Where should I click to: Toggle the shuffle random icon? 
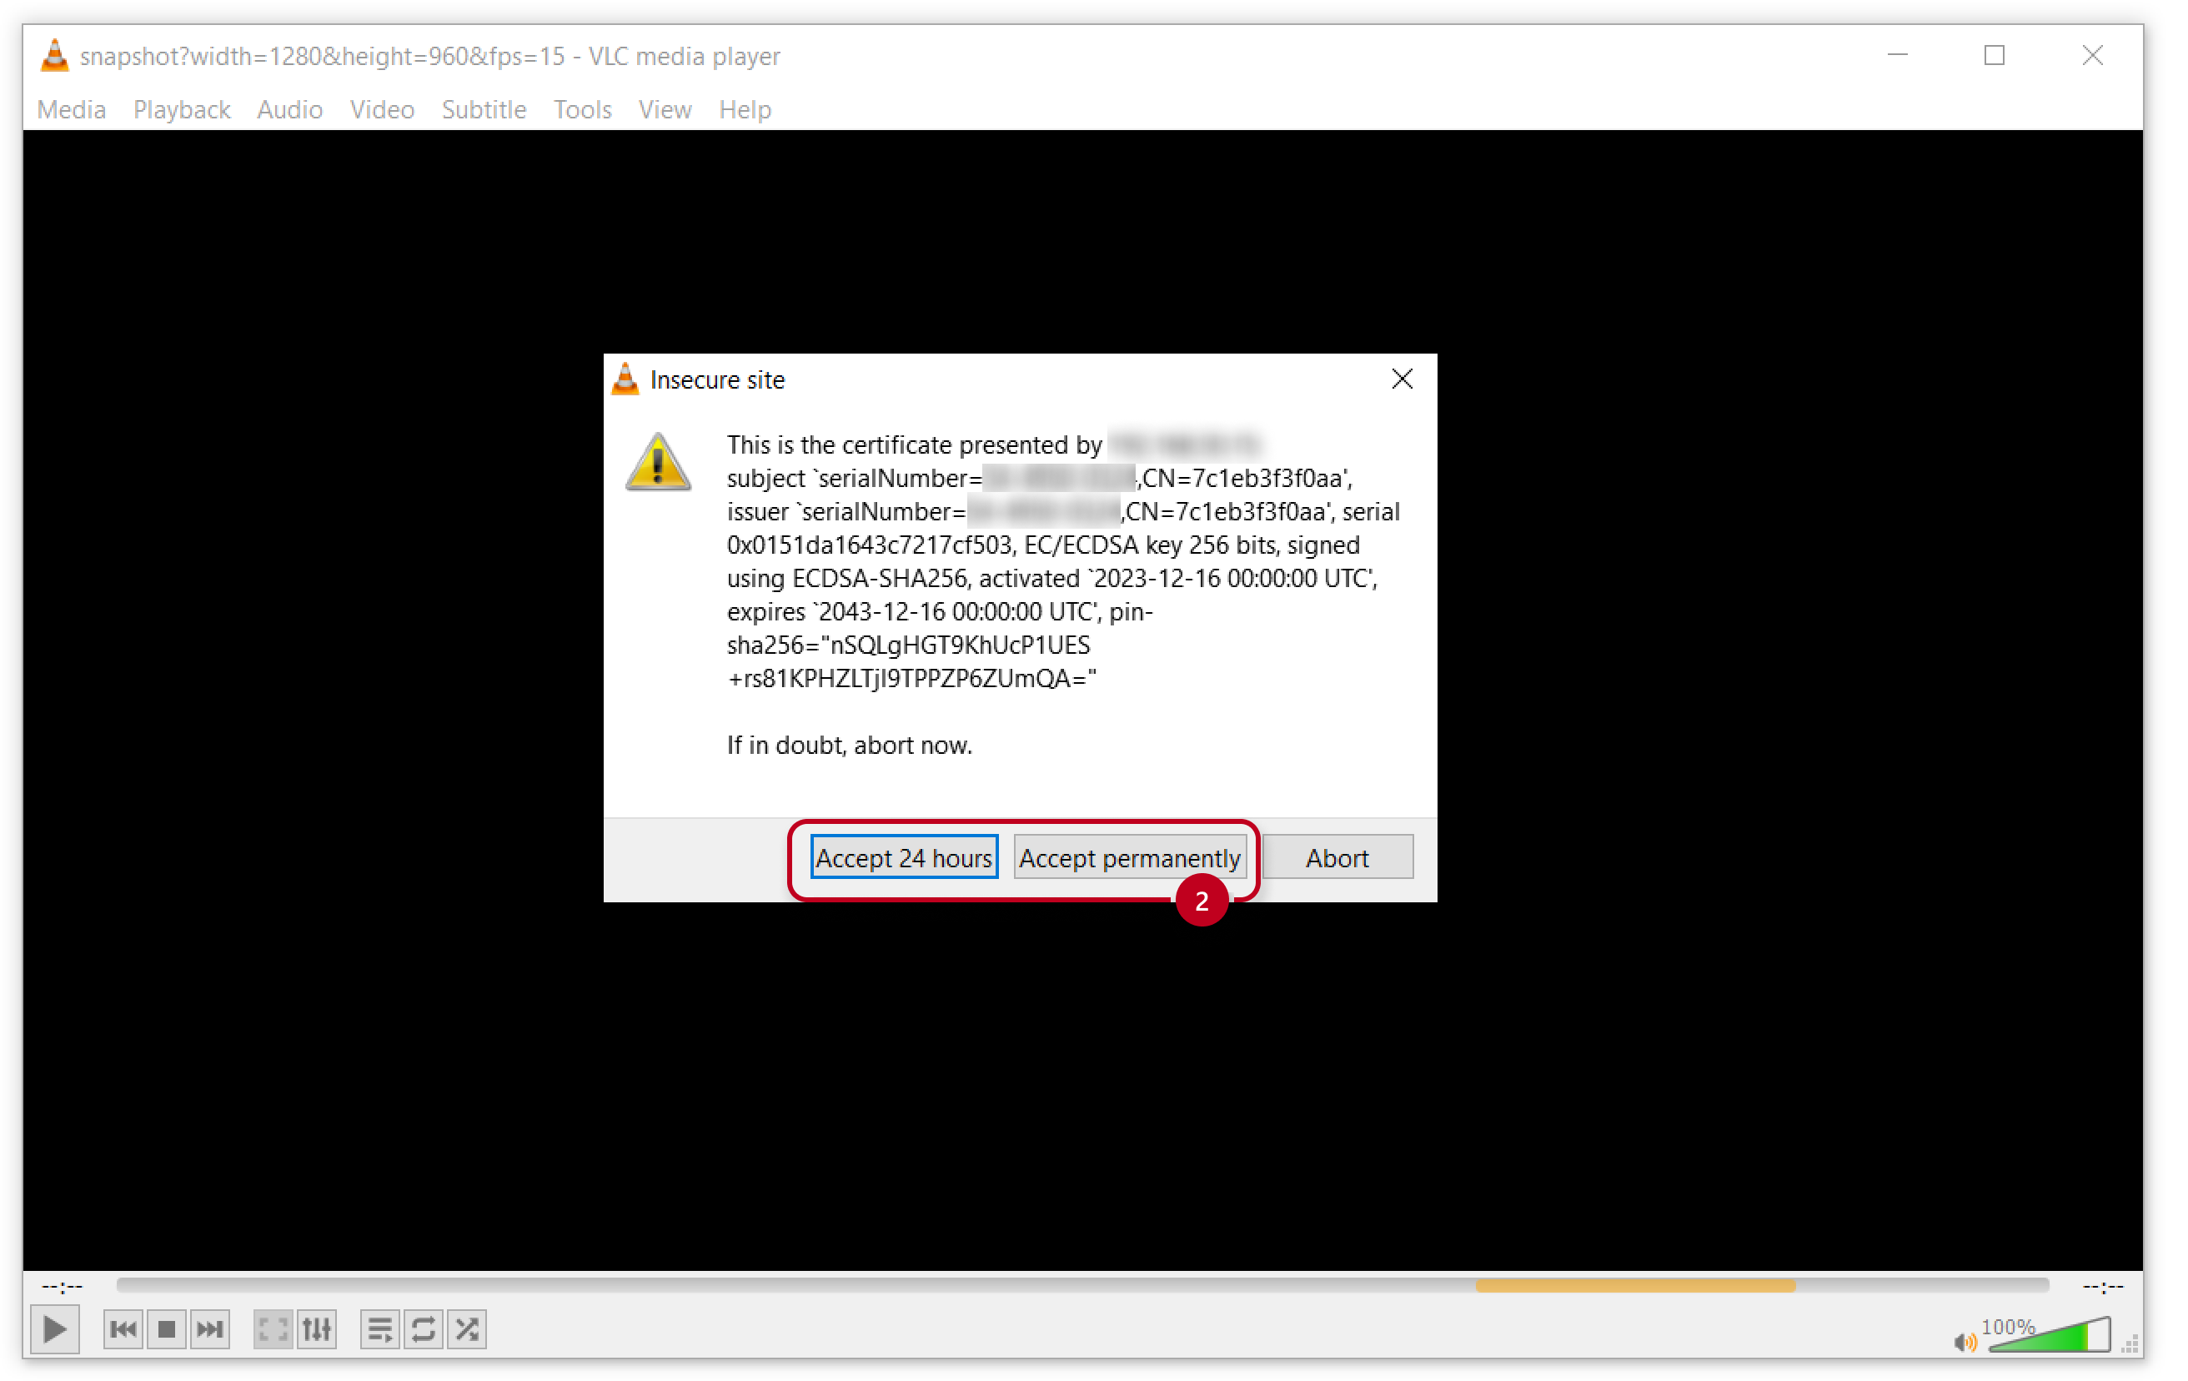[467, 1329]
